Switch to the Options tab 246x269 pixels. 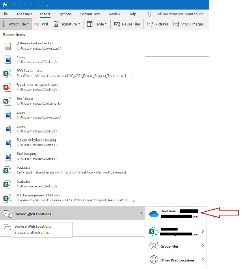point(65,14)
